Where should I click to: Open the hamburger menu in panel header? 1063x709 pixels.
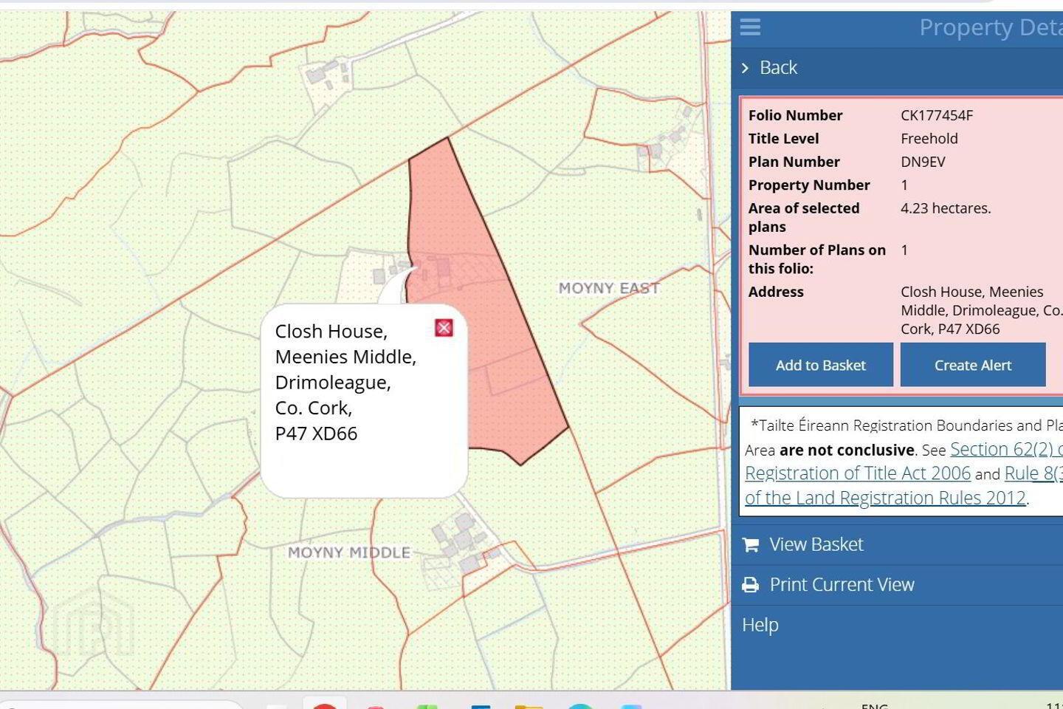750,27
